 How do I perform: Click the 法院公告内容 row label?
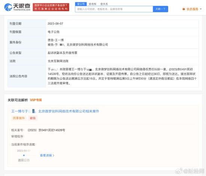(x=18, y=76)
